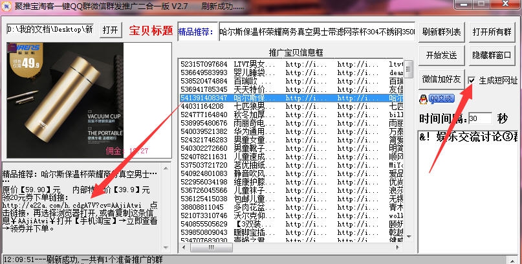Open the QQ交谈 chat icon button
This screenshot has height=264, width=522.
click(x=437, y=99)
